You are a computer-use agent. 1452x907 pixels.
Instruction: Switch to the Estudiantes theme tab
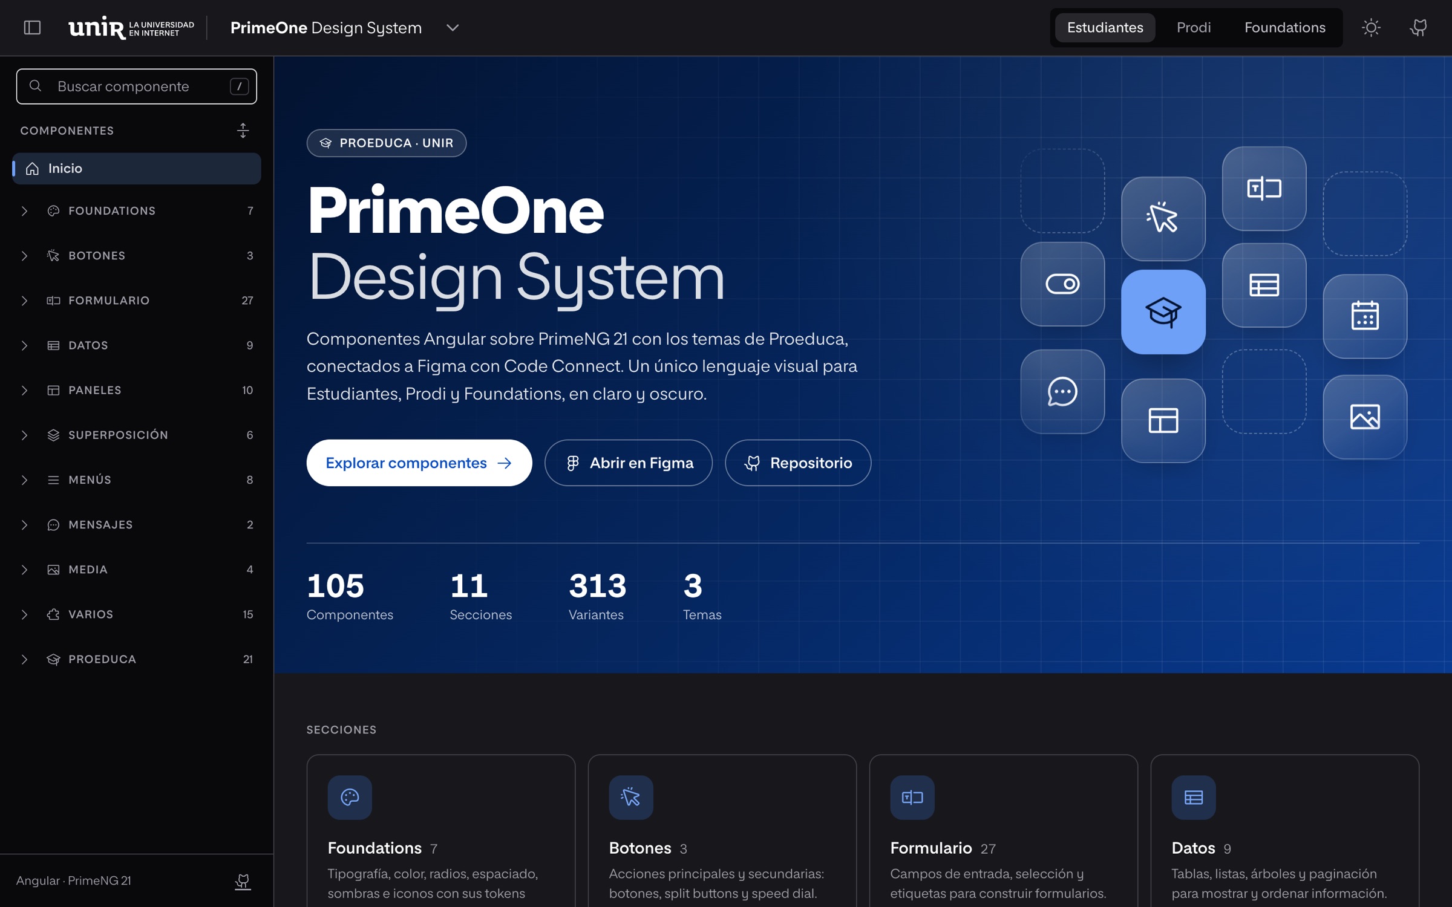coord(1105,28)
